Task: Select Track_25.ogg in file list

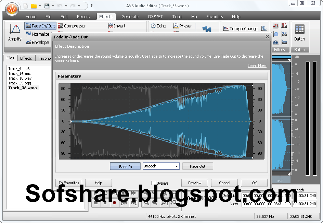Action: coord(20,83)
